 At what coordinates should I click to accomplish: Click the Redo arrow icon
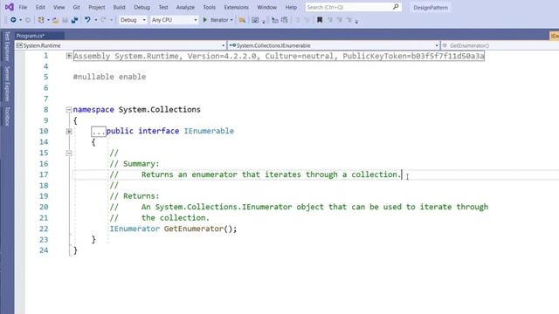point(103,20)
